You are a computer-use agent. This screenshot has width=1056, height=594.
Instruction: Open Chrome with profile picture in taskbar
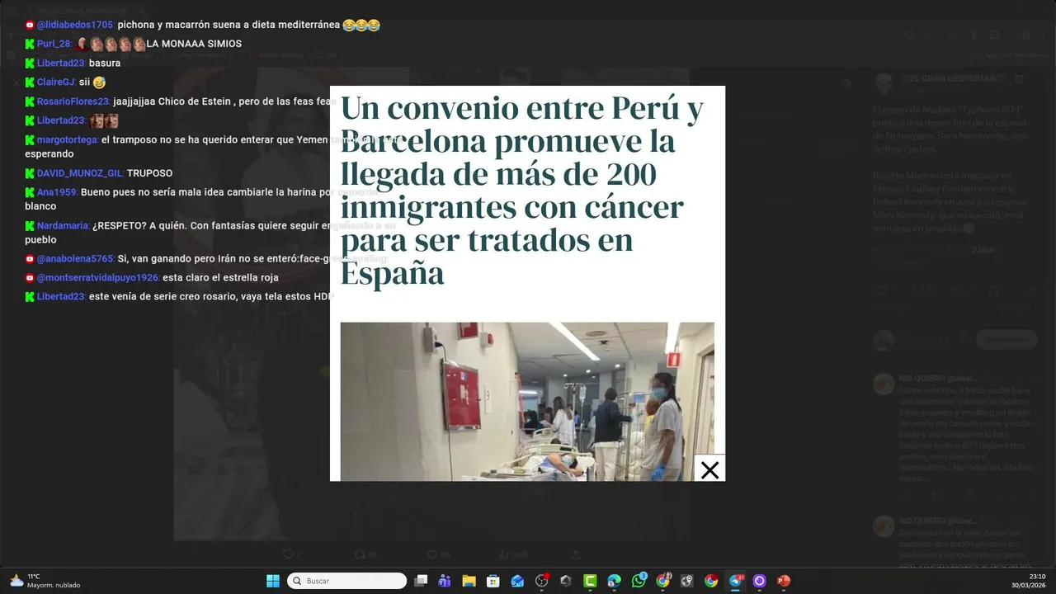[x=662, y=581]
